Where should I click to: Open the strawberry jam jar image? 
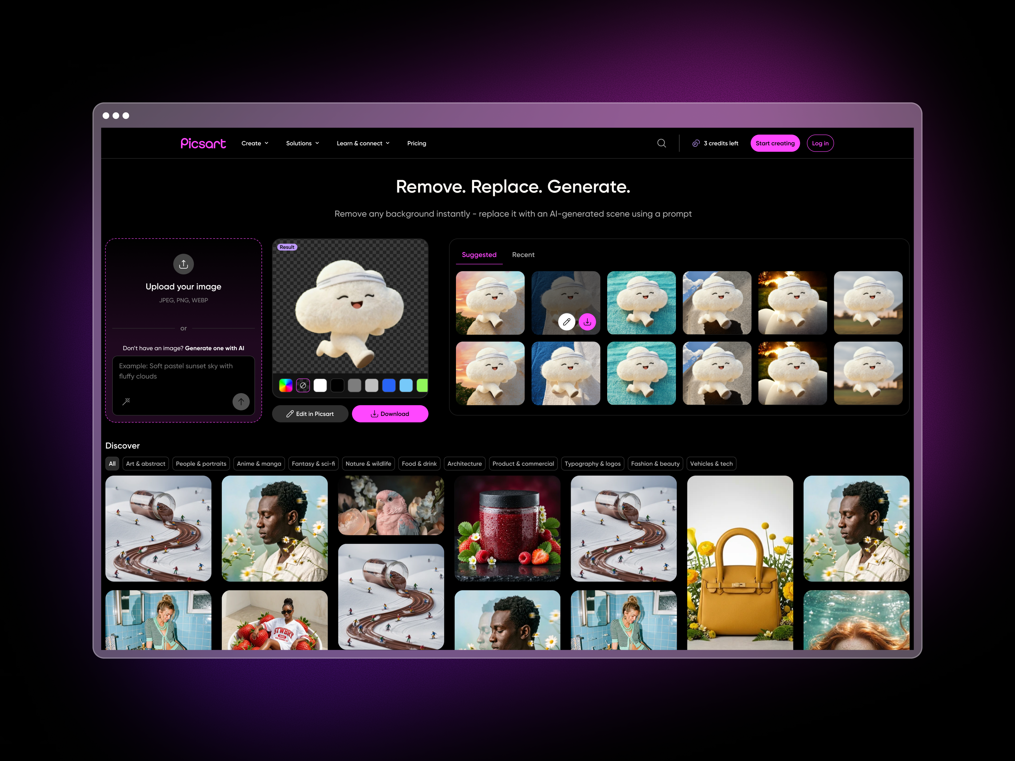coord(507,528)
